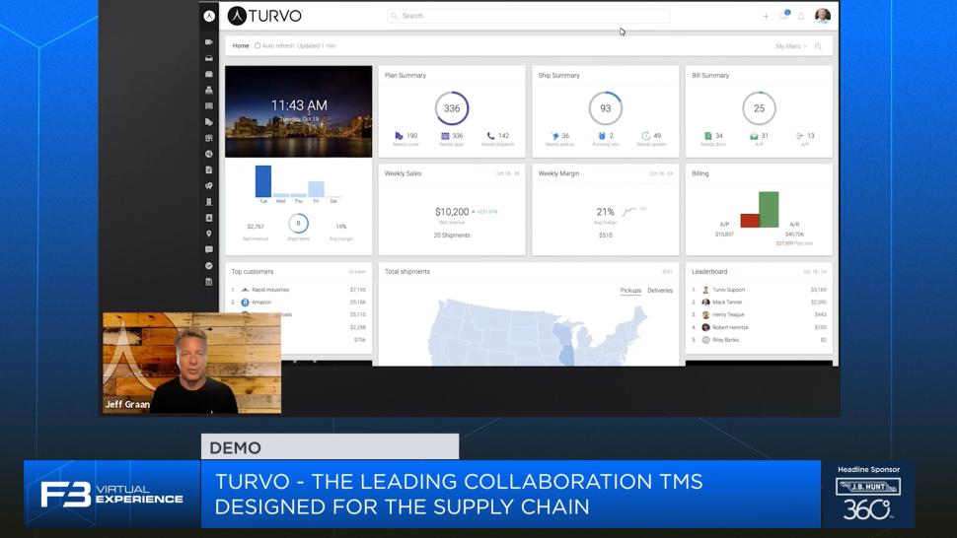
Task: Click the J.B. Hunt 360 sponsor logo
Action: coord(868,495)
